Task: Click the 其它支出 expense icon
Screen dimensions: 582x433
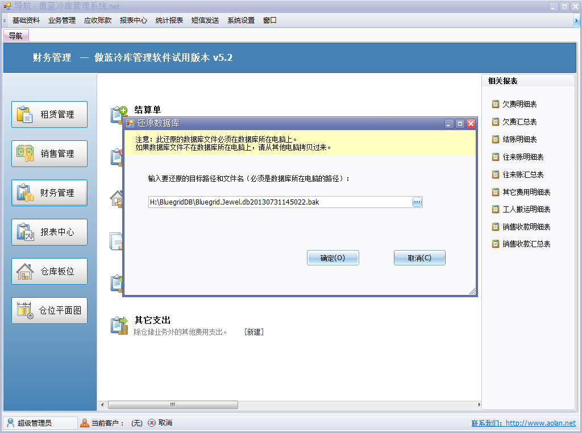Action: (119, 326)
